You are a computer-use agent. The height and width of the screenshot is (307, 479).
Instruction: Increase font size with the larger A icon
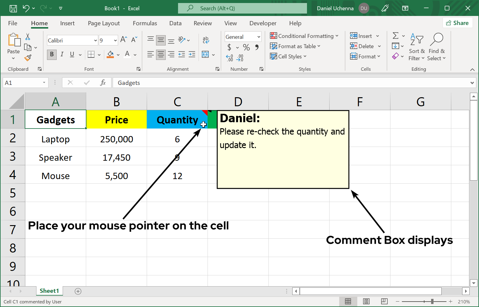pyautogui.click(x=124, y=39)
